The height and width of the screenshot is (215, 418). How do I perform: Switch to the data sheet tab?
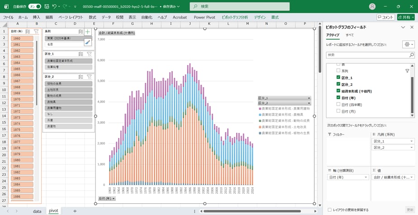pyautogui.click(x=37, y=211)
